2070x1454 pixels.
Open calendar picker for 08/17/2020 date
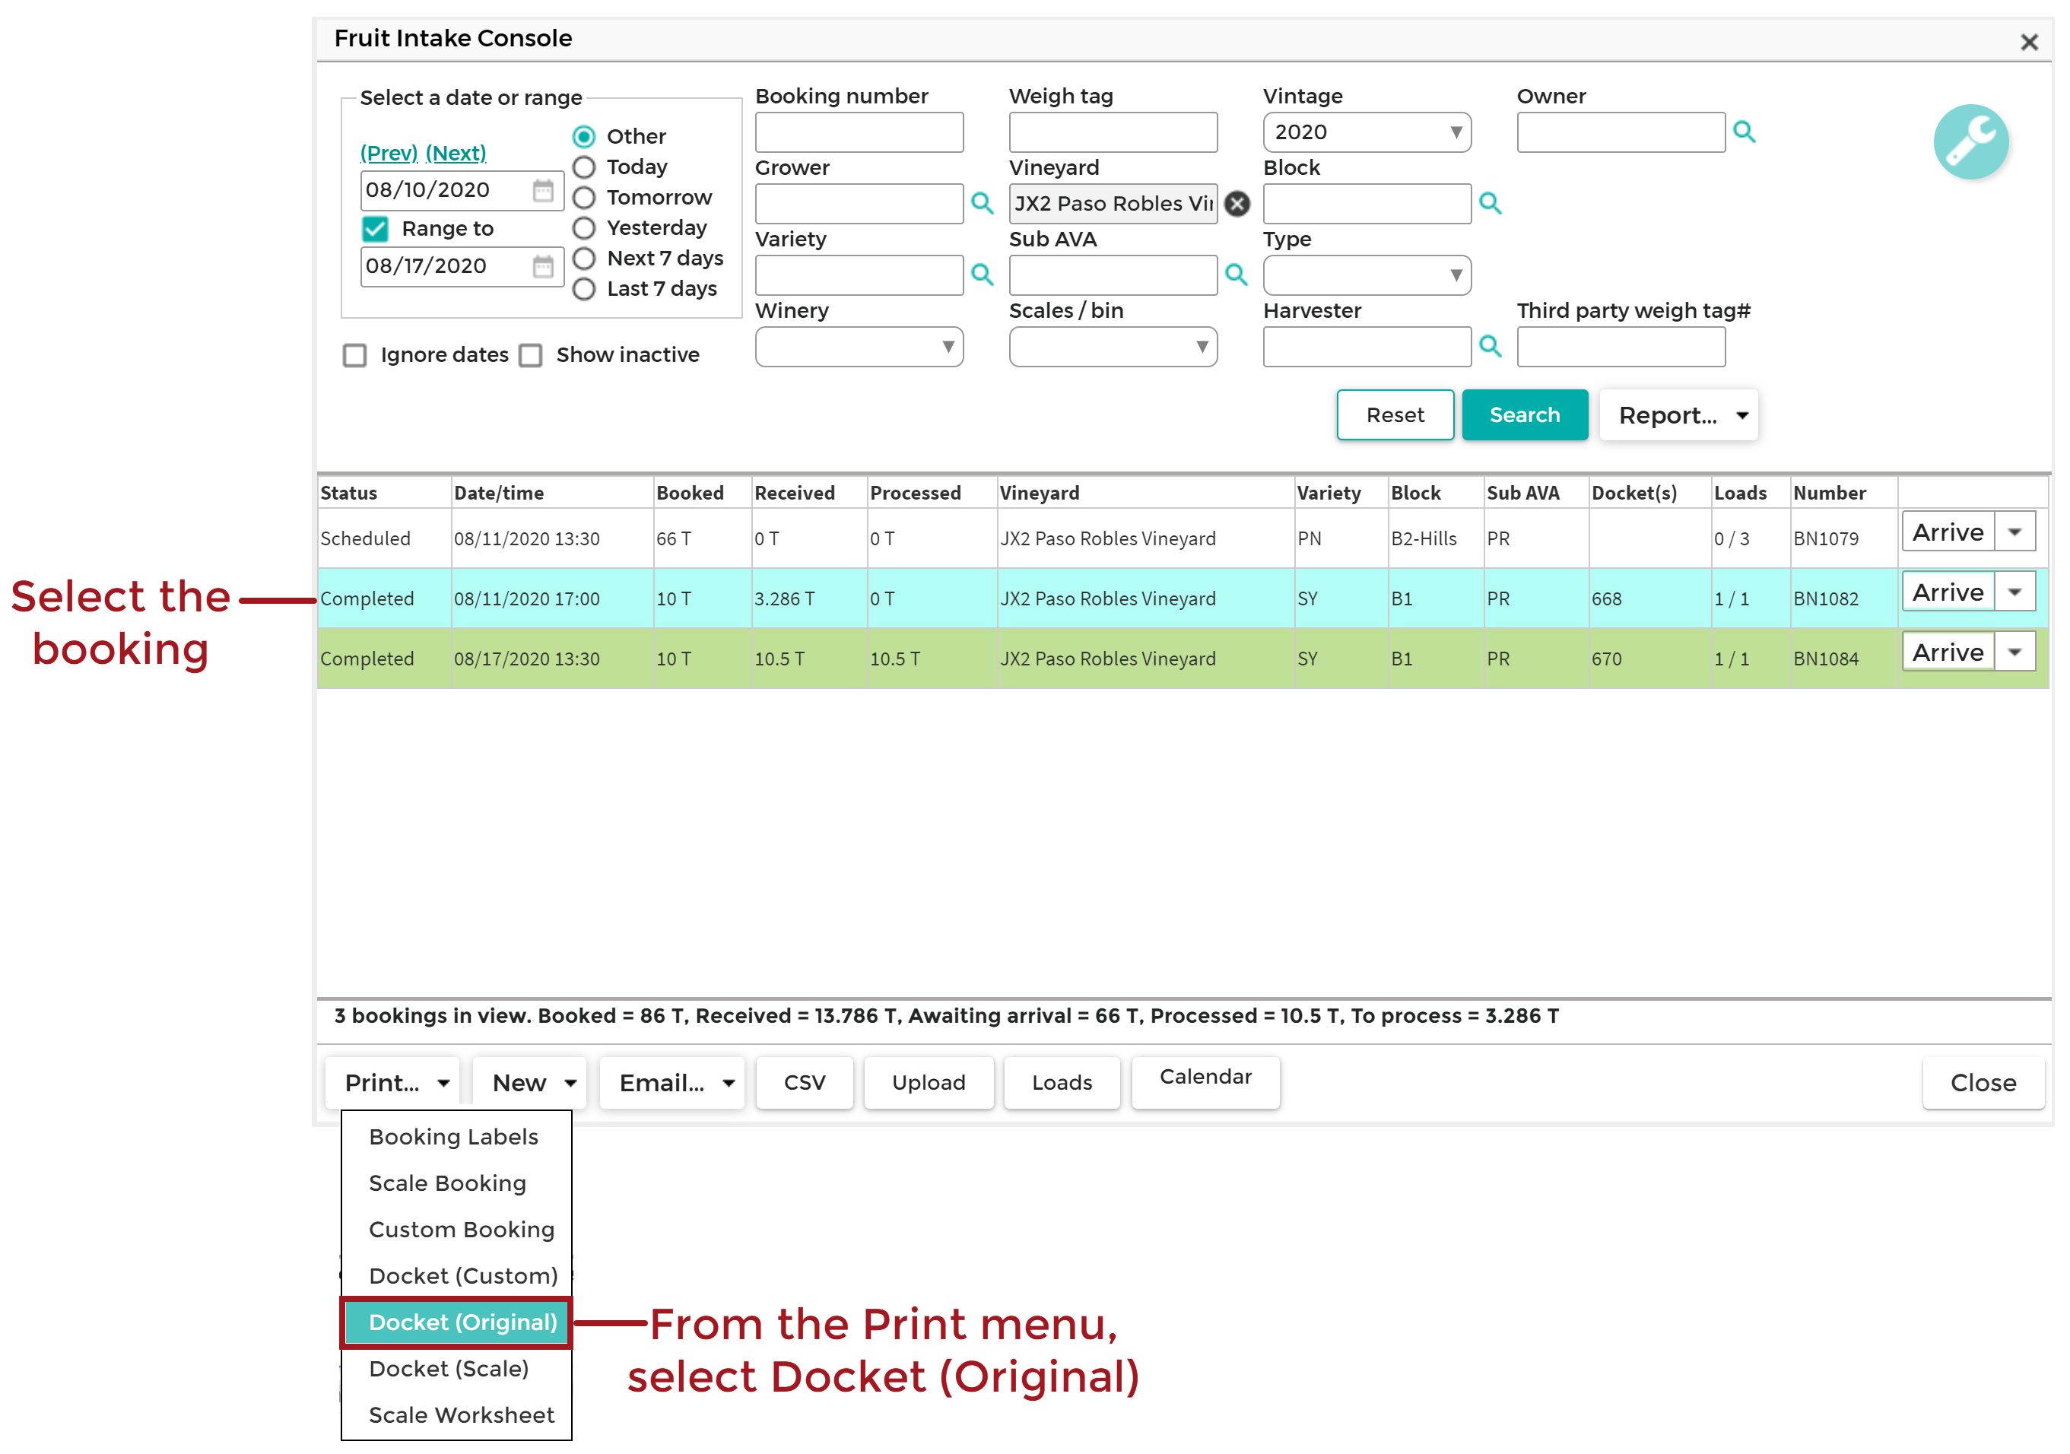[543, 266]
